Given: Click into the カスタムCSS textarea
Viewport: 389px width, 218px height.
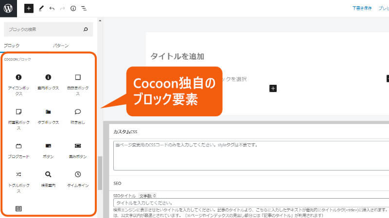Looking at the screenshot, I should tap(251, 156).
